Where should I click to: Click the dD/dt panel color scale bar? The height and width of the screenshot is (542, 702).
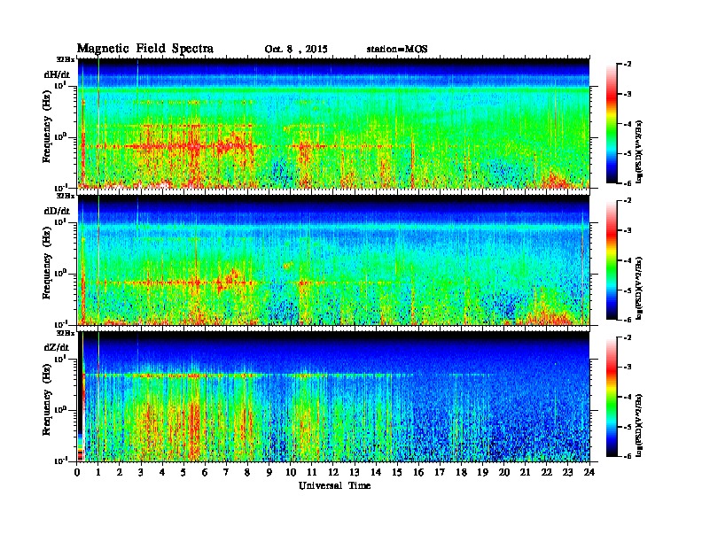click(x=612, y=260)
